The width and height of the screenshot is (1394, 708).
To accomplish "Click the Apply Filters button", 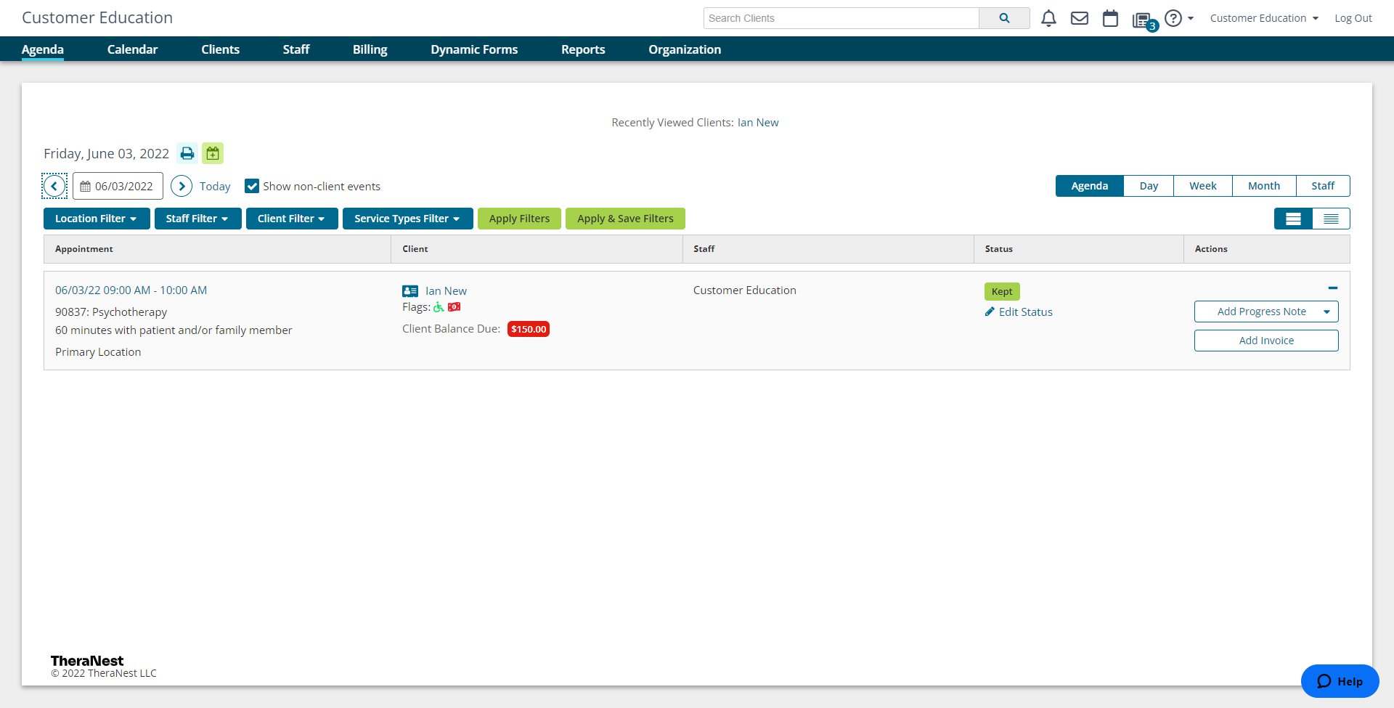I will (x=519, y=219).
